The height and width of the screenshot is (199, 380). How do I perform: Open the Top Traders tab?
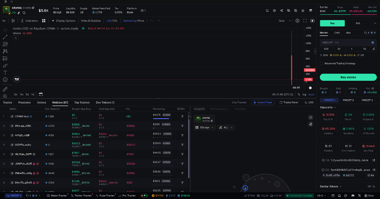pos(82,102)
